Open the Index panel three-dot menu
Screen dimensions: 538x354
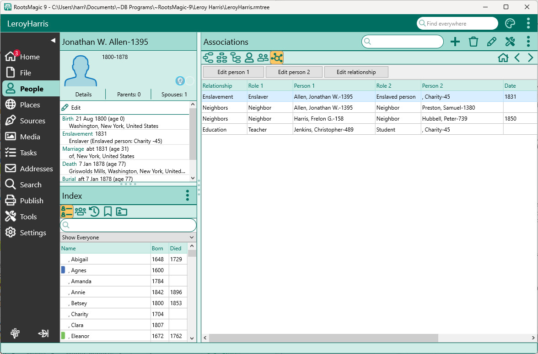[187, 196]
